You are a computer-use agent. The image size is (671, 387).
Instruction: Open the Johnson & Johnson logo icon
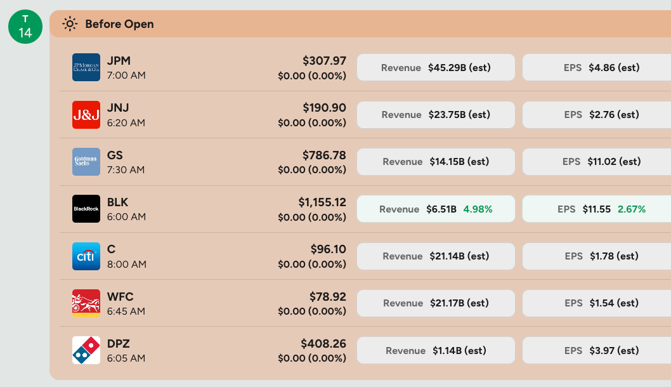click(86, 115)
